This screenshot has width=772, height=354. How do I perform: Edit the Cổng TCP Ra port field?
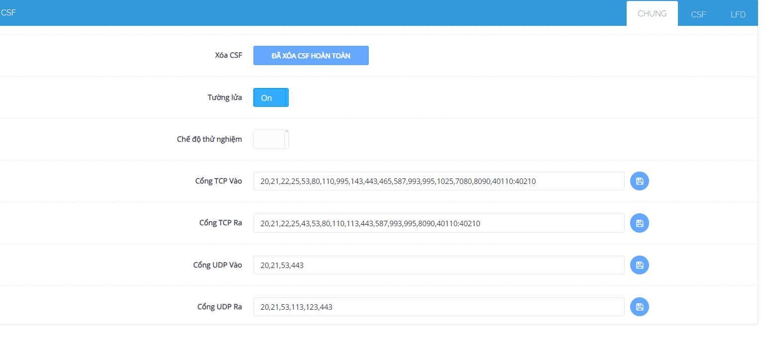point(439,223)
